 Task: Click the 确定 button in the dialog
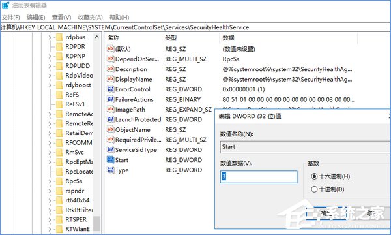[x=326, y=213]
